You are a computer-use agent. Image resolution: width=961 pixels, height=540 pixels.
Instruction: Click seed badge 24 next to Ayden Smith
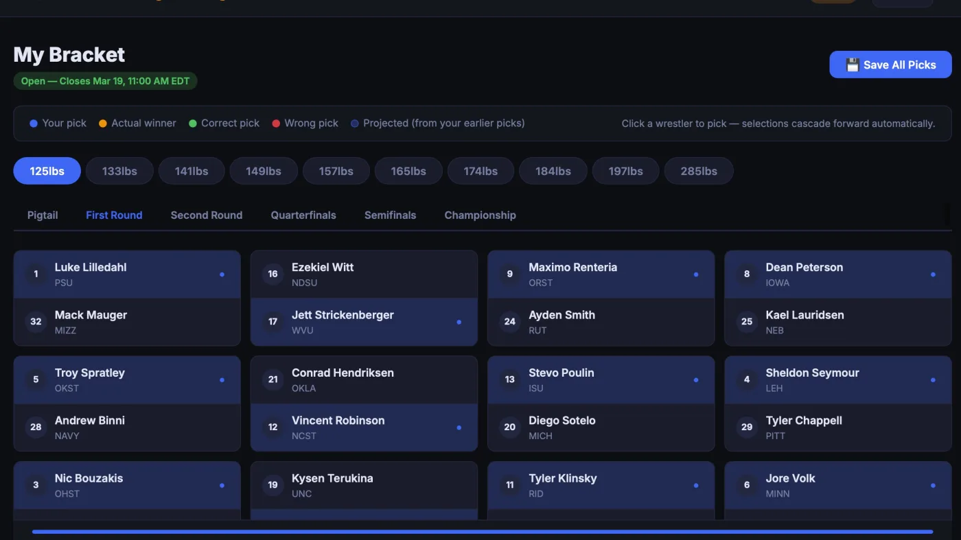tap(509, 322)
